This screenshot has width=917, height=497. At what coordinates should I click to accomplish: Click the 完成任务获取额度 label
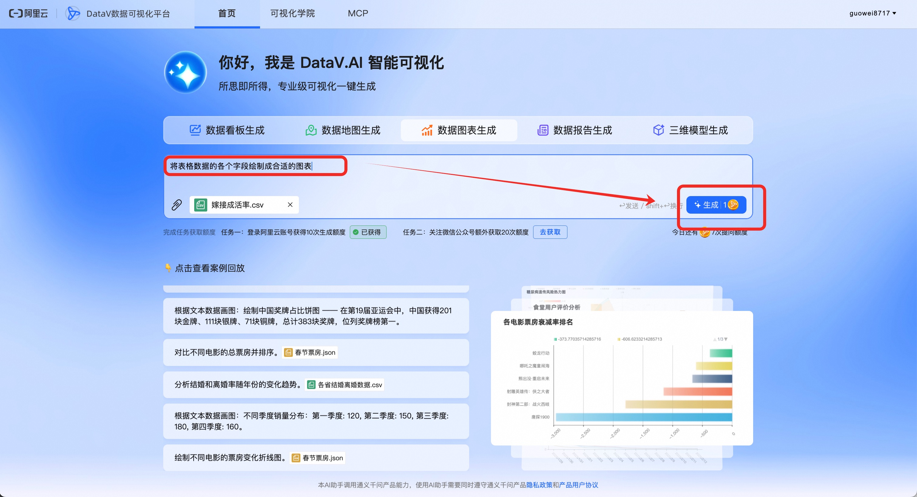click(189, 232)
